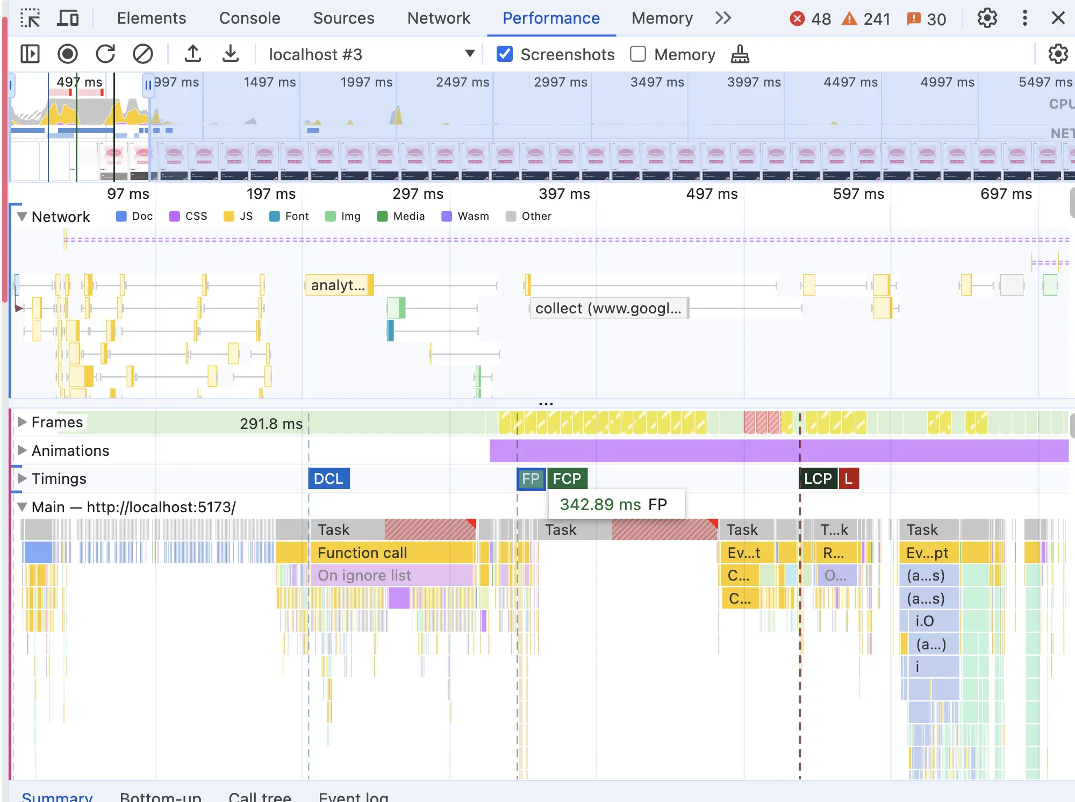Enable the Memory checkbox
1075x802 pixels.
tap(638, 54)
